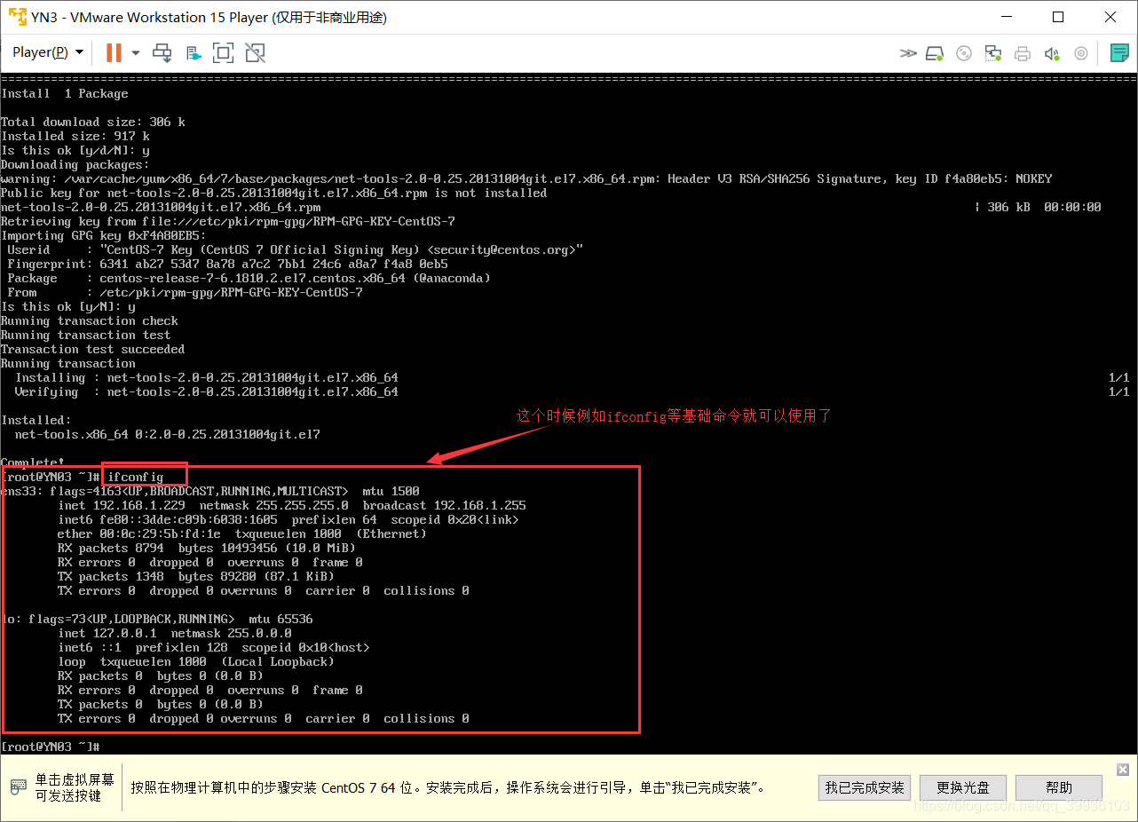
Task: Click the "Installed size: 917 k" line
Action: (75, 136)
